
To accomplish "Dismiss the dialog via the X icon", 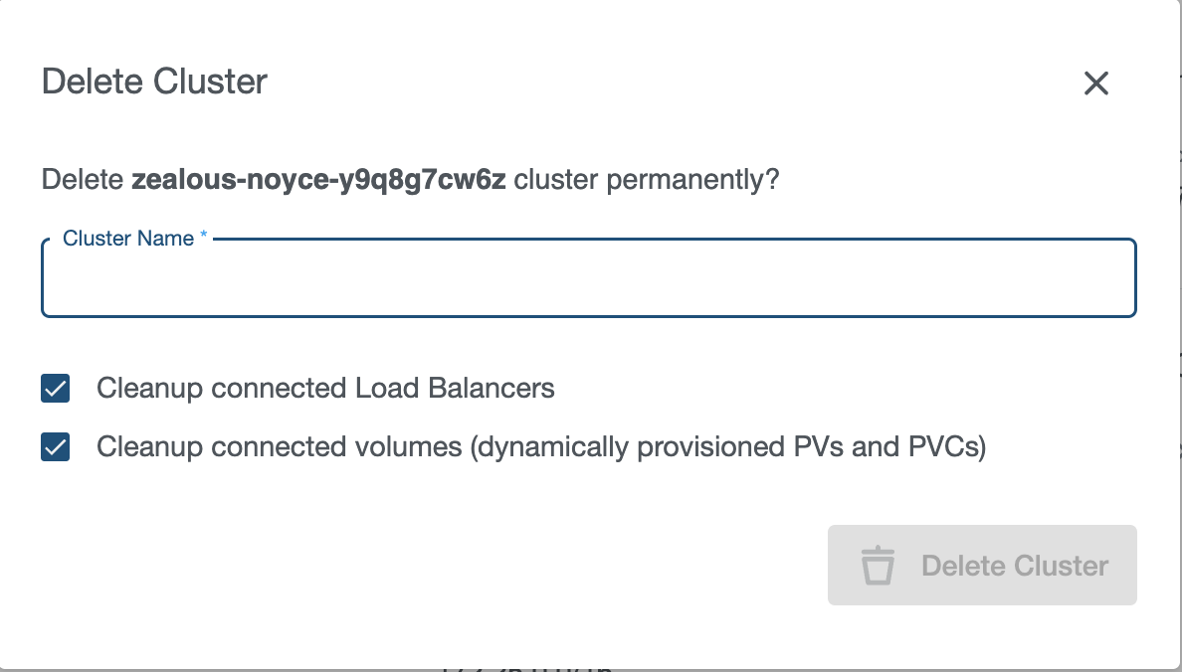I will point(1095,84).
